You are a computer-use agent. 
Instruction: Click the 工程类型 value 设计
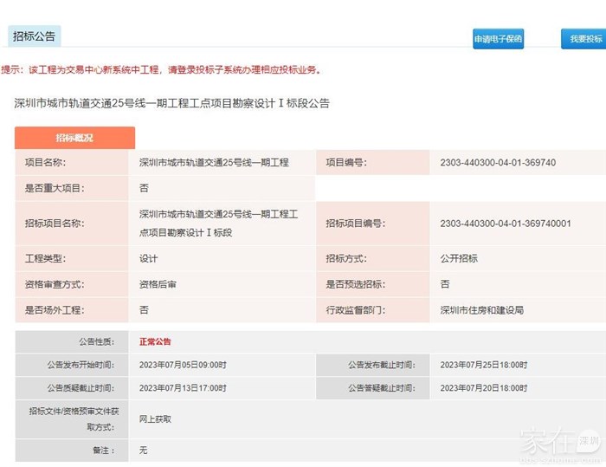pos(149,258)
